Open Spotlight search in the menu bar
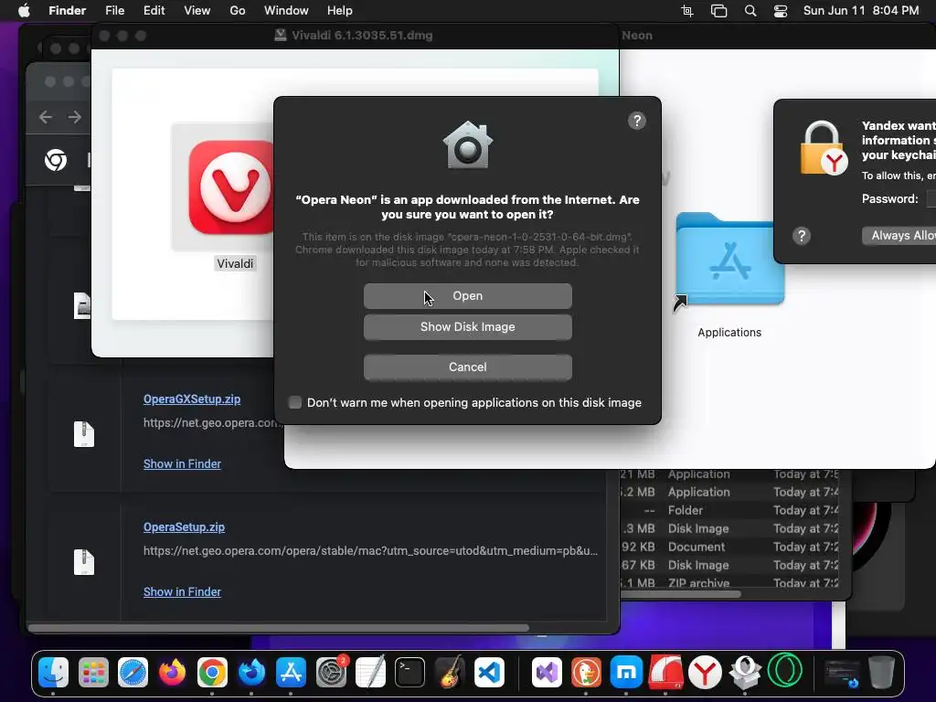 (x=750, y=11)
